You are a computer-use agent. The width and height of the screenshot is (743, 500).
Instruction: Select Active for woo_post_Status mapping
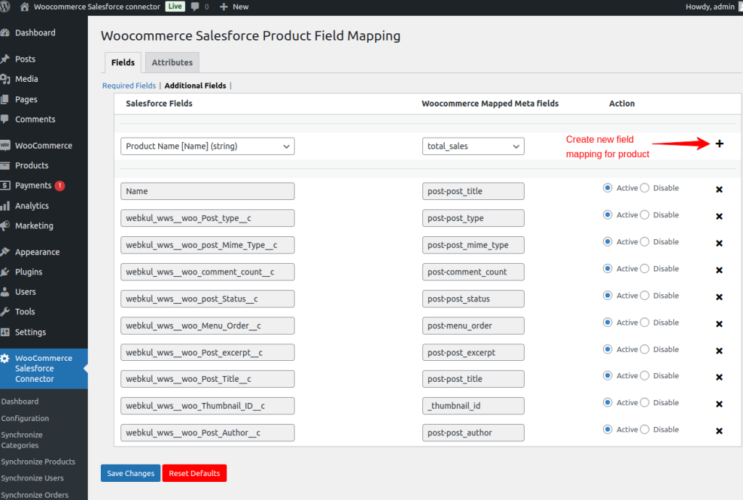607,296
